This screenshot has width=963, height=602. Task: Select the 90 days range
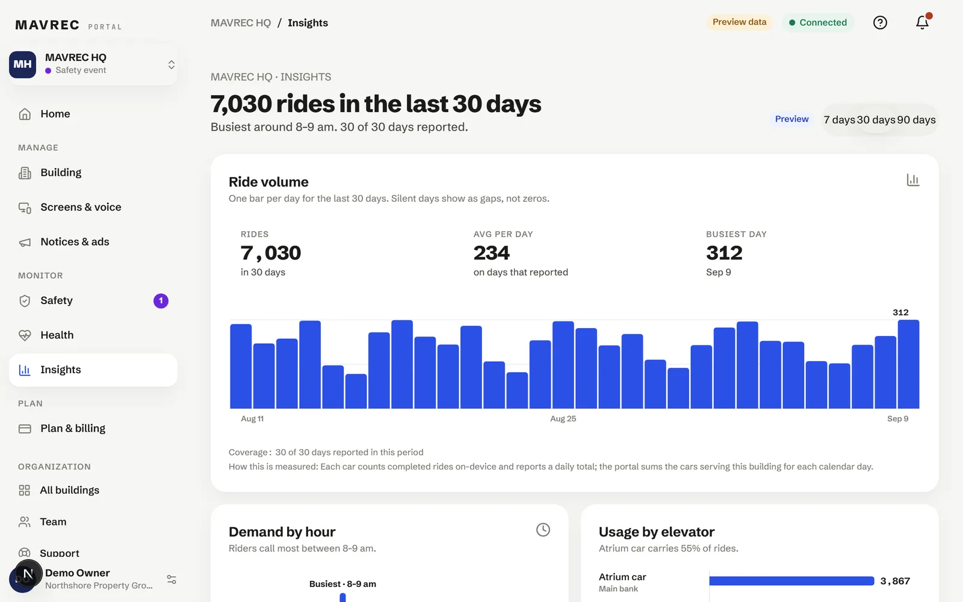tap(916, 120)
